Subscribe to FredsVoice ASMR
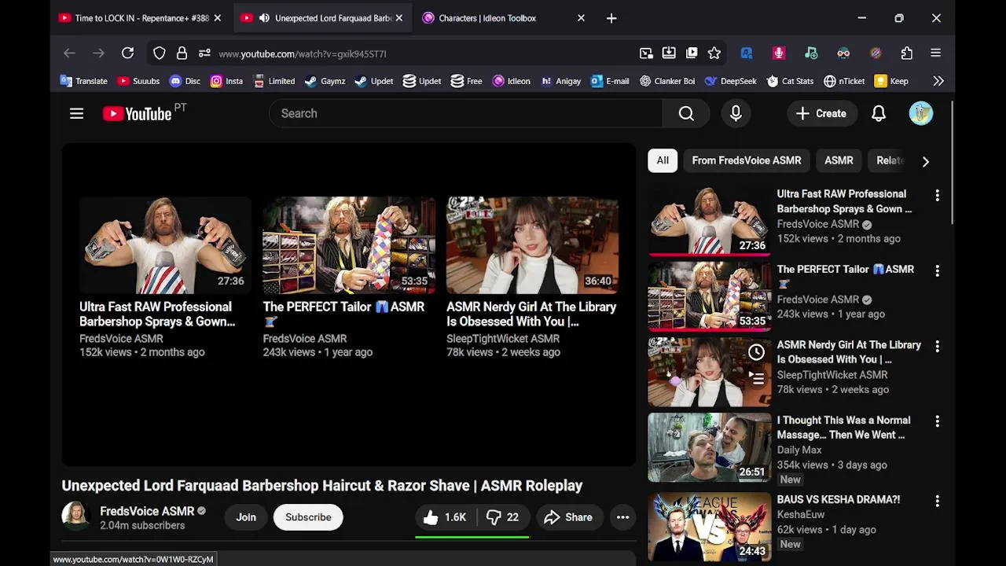This screenshot has height=566, width=1006. click(x=308, y=517)
